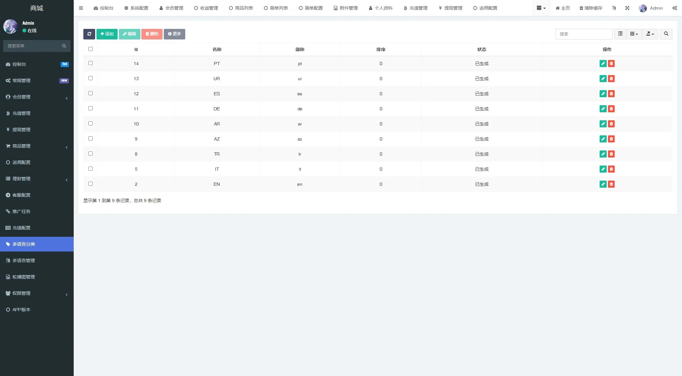
Task: Click the green 添加 add button
Action: [x=107, y=34]
